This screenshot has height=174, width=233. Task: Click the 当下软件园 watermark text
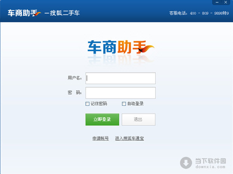(210, 161)
